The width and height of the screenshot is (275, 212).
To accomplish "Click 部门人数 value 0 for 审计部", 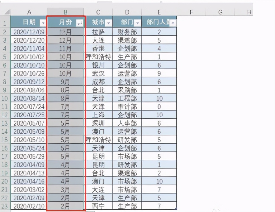I will tap(159, 107).
